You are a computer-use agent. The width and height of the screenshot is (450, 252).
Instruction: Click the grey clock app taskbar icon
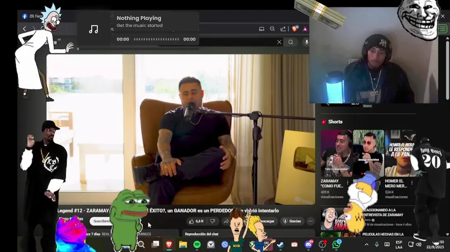(211, 244)
